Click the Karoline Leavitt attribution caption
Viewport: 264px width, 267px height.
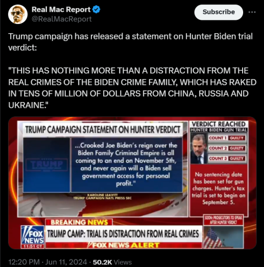[103, 197]
